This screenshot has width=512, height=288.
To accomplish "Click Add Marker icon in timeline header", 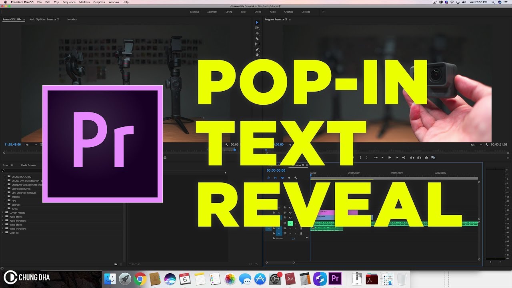I will pos(289,178).
